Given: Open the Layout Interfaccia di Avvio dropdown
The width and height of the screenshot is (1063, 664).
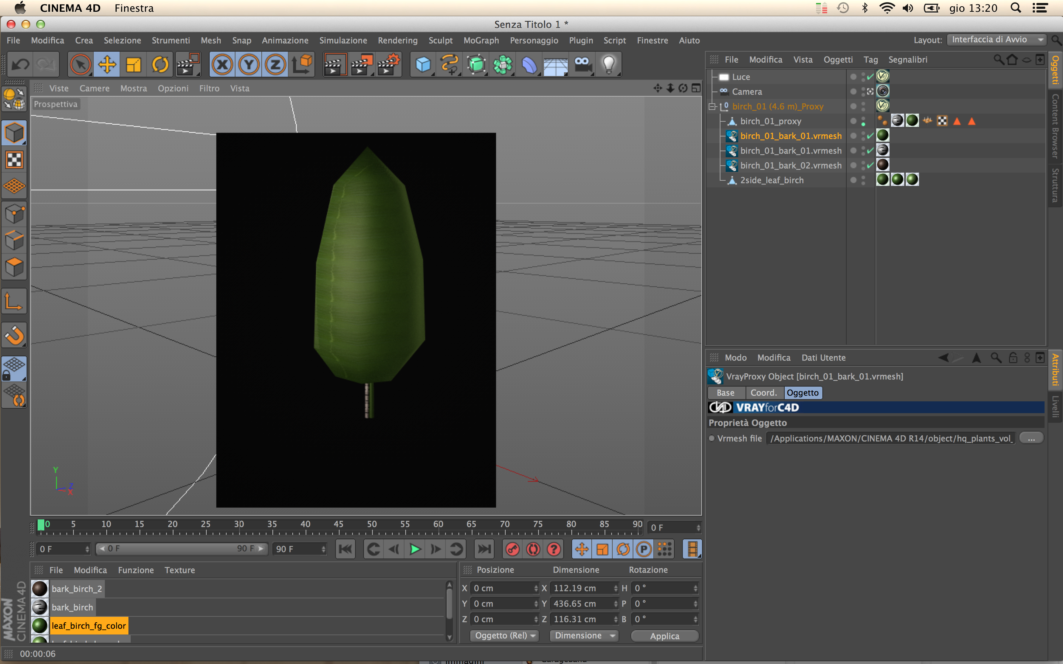Looking at the screenshot, I should (x=996, y=40).
